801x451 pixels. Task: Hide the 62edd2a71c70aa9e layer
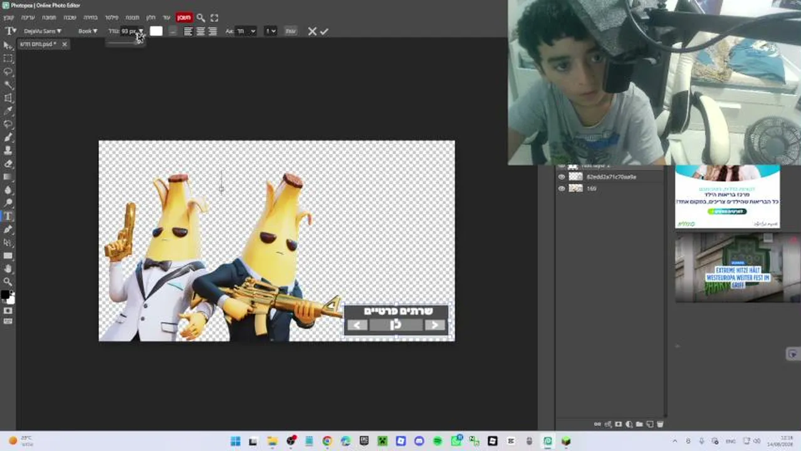(562, 177)
